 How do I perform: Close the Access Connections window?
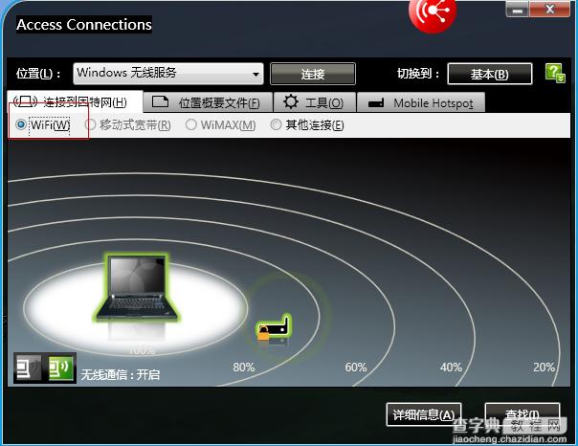click(549, 9)
